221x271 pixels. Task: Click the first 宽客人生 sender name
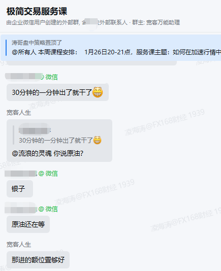19,113
